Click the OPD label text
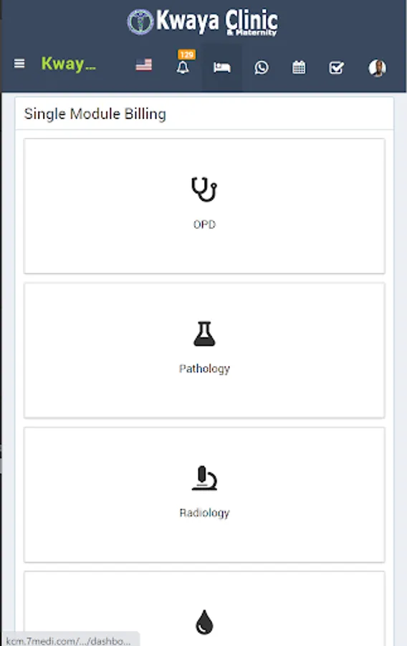 click(x=204, y=225)
